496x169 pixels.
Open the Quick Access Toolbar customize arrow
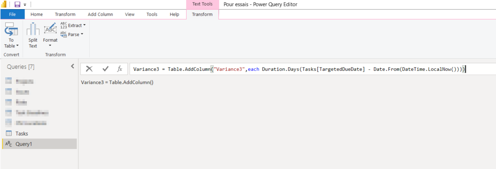pos(25,5)
